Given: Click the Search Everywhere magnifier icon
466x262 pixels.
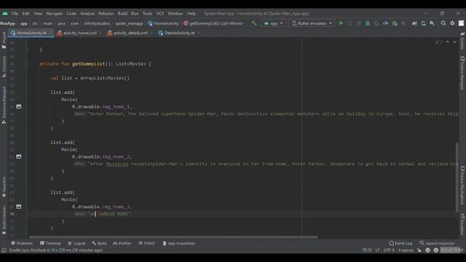Looking at the screenshot, I should [443, 23].
